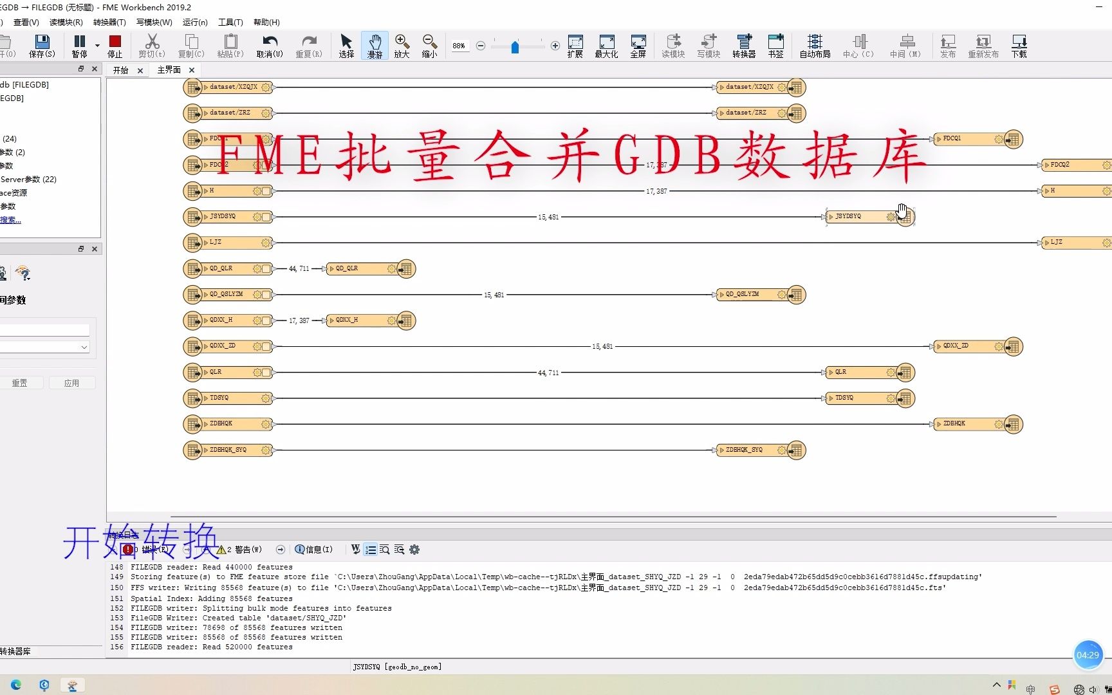1112x695 pixels.
Task: Stop the run using the red 停止 button
Action: [115, 46]
